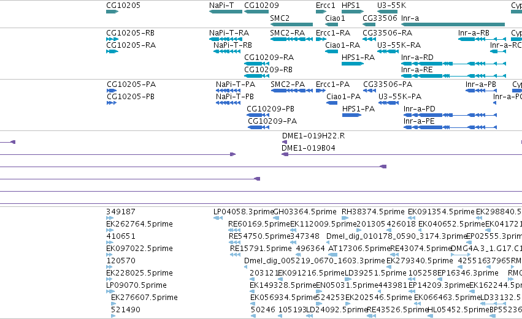Select the HPS1 gene label in the top track
The width and height of the screenshot is (522, 319).
(x=350, y=6)
